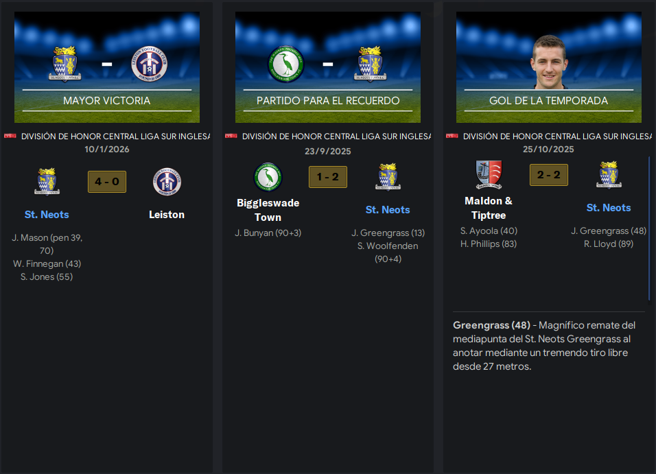The height and width of the screenshot is (474, 656).
Task: Open St. Neots link under Mayor Victoria
Action: [x=47, y=215]
